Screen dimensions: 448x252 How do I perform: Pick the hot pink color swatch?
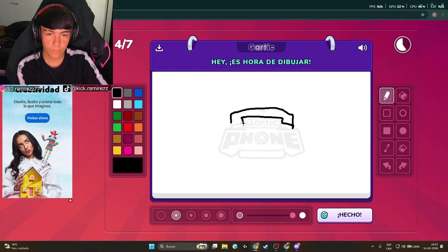pyautogui.click(x=128, y=150)
